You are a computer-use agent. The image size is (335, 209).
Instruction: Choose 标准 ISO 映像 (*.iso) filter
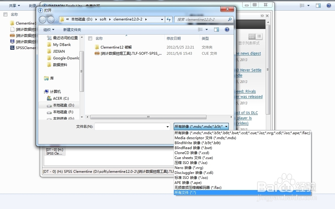coord(243,178)
